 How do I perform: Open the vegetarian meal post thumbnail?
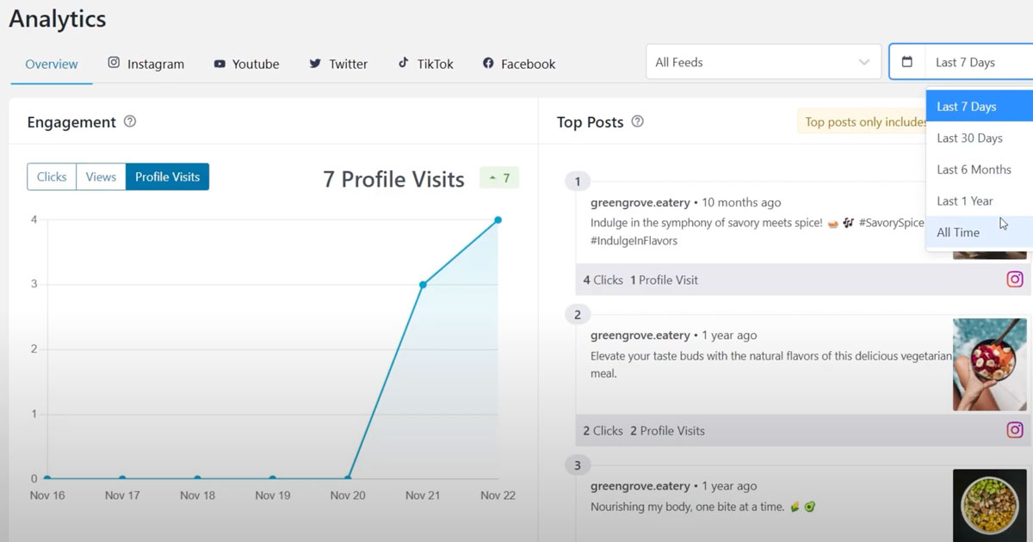(x=989, y=365)
